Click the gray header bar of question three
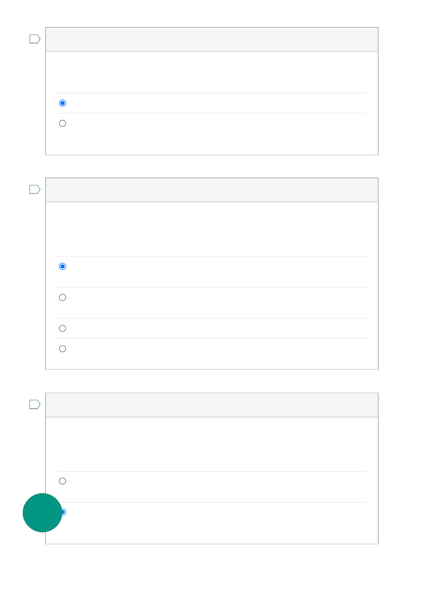This screenshot has width=423, height=599. point(211,405)
